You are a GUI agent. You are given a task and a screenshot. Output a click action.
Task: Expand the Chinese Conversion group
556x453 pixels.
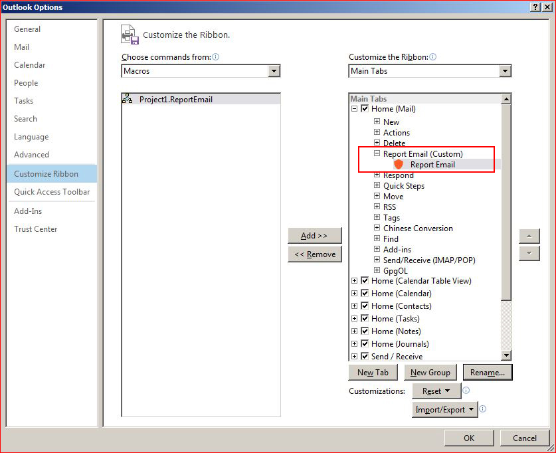[377, 228]
